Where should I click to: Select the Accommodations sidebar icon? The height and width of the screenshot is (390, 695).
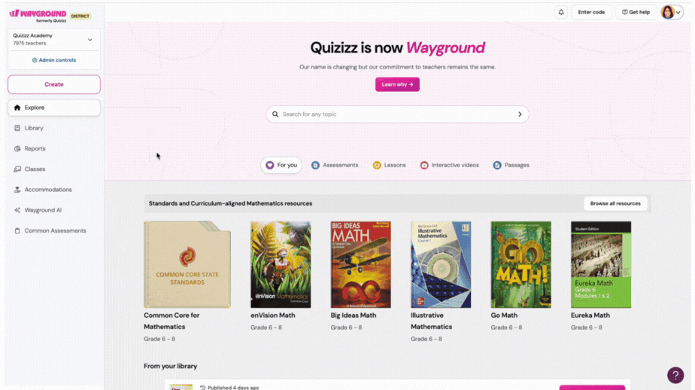tap(17, 190)
